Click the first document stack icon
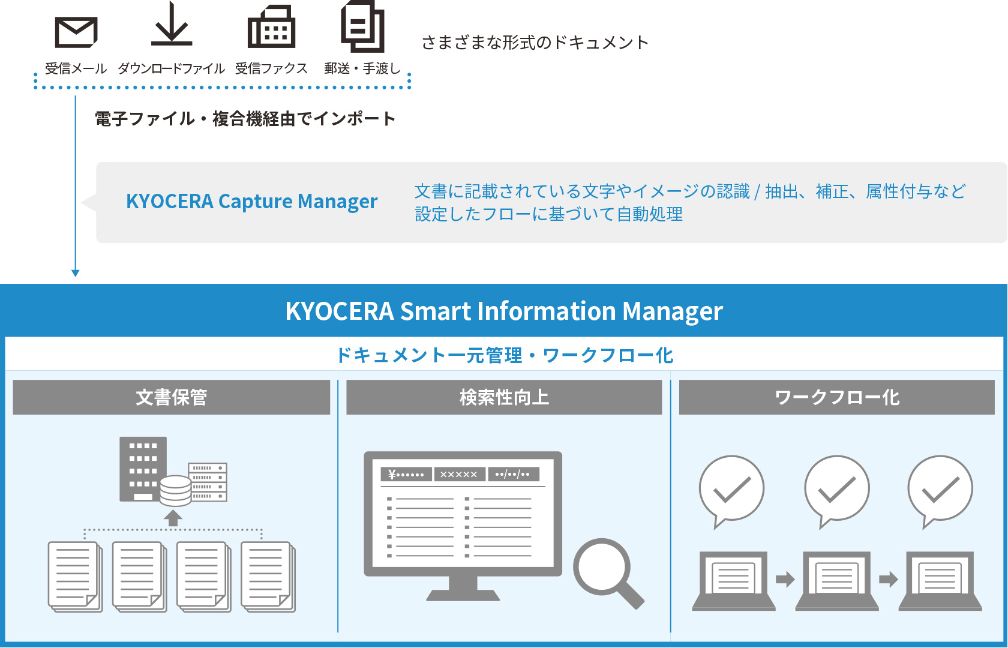1008x648 pixels. [76, 577]
